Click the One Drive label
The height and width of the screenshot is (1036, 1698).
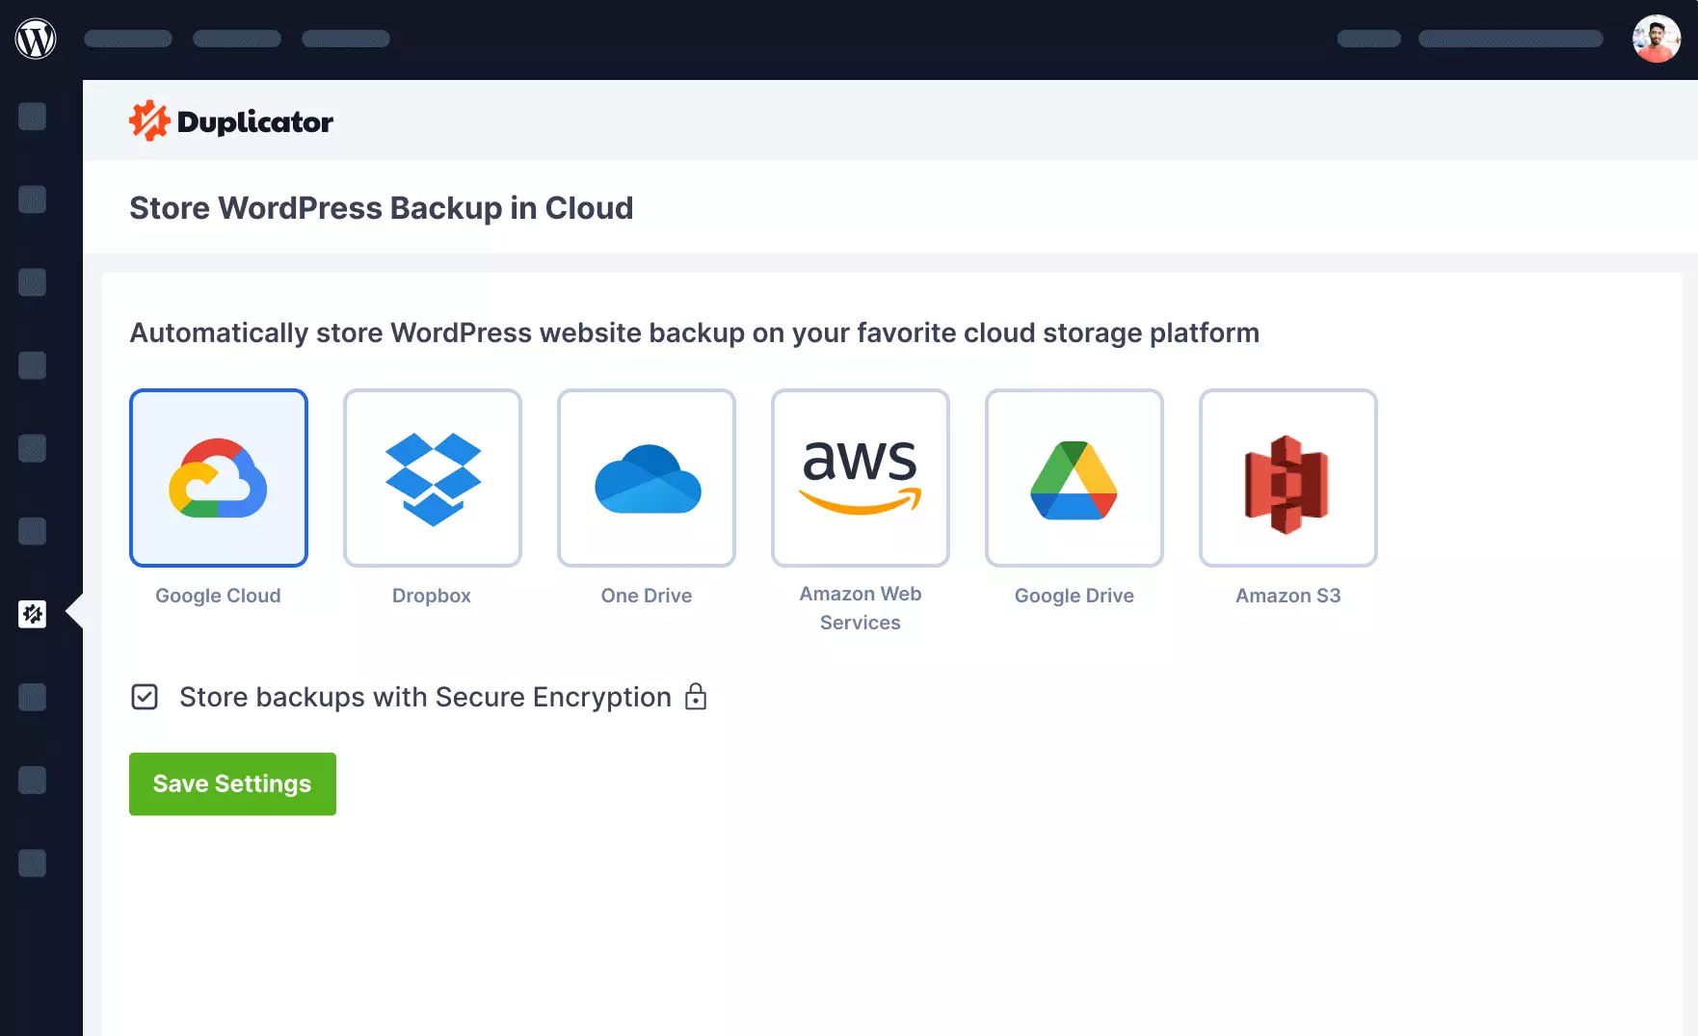pyautogui.click(x=647, y=596)
